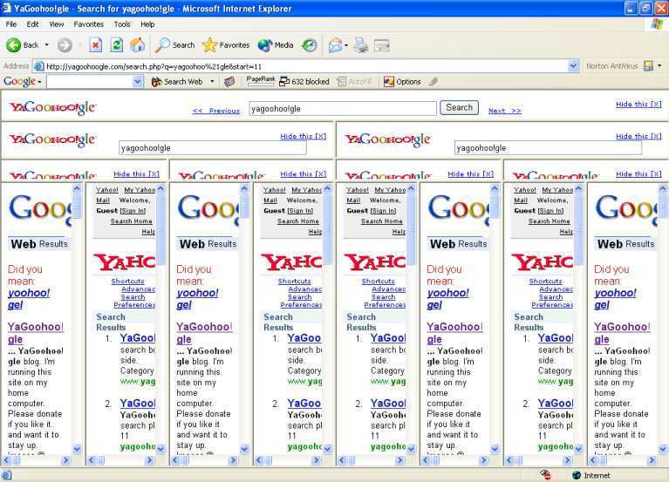
Task: Open the Google logo toolbar dropdown
Action: coord(39,81)
